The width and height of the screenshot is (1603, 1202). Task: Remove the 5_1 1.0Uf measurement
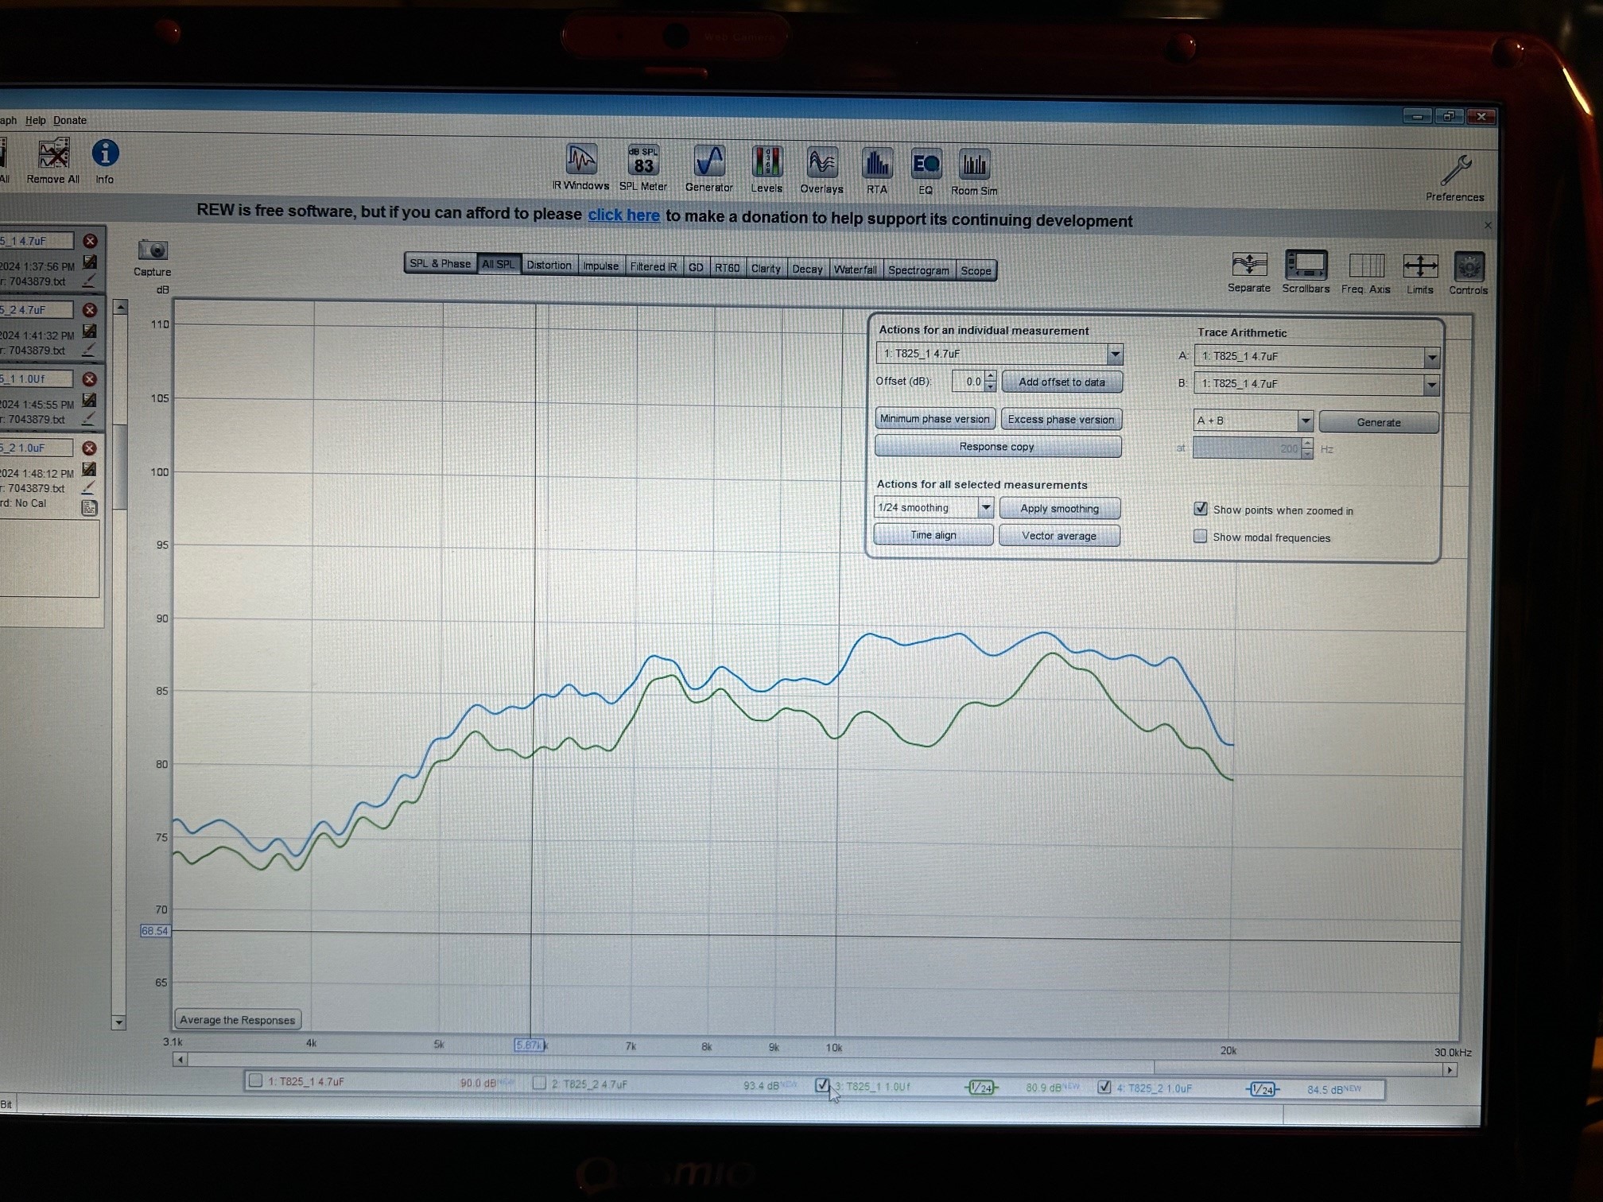90,379
